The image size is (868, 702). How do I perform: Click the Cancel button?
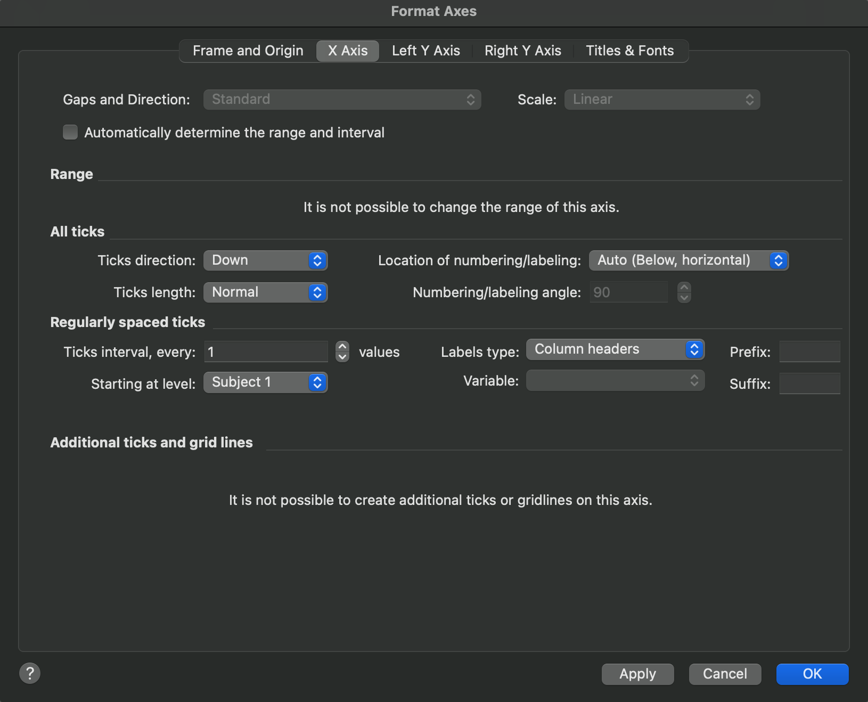click(724, 674)
